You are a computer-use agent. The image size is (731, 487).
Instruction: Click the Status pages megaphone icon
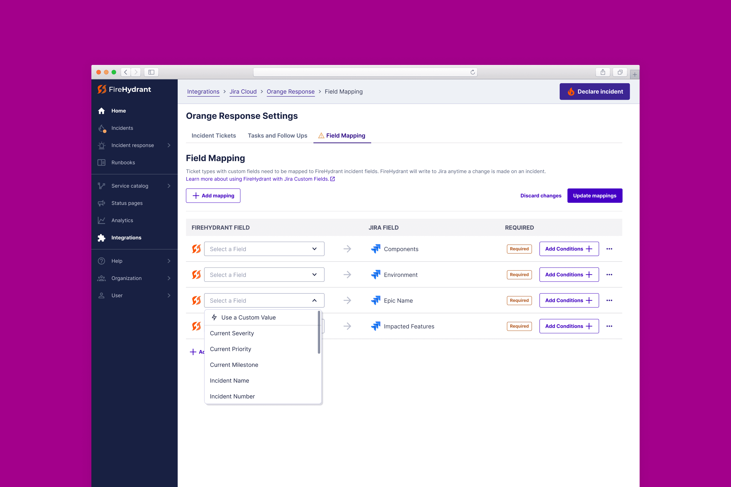[101, 203]
